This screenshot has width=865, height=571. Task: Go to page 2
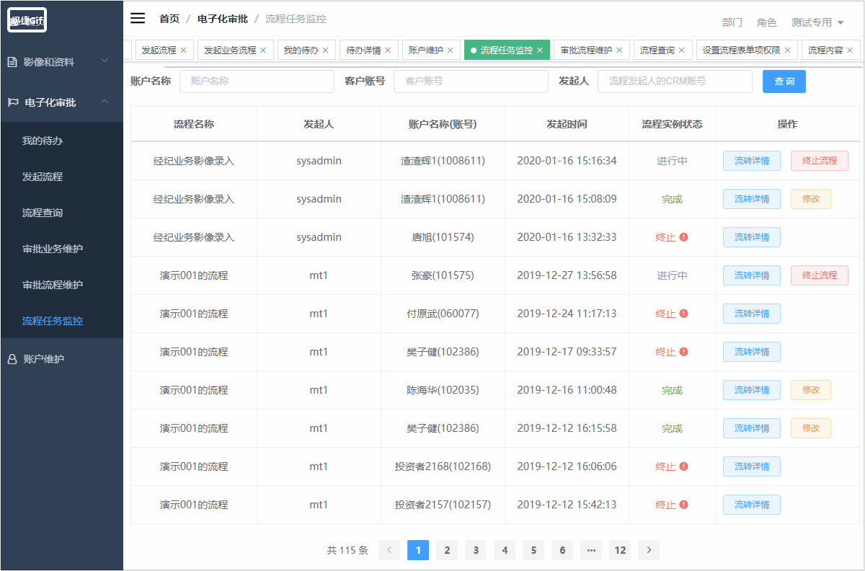click(447, 550)
